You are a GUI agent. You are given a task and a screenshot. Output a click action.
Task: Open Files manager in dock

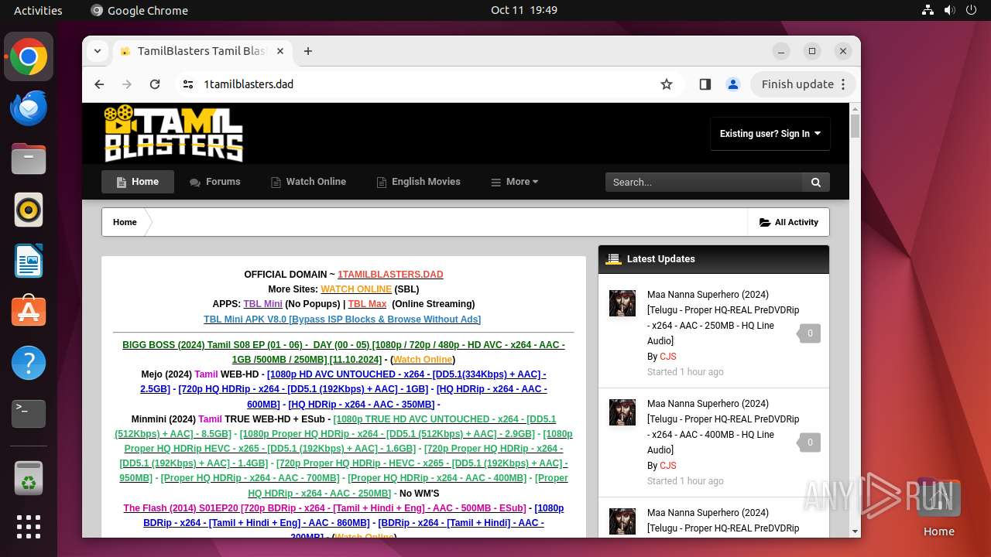[x=29, y=159]
